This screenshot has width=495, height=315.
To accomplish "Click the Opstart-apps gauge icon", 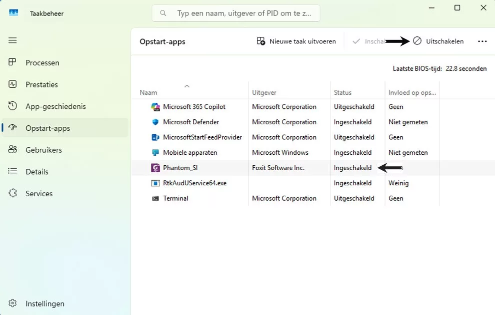I will click(x=12, y=127).
